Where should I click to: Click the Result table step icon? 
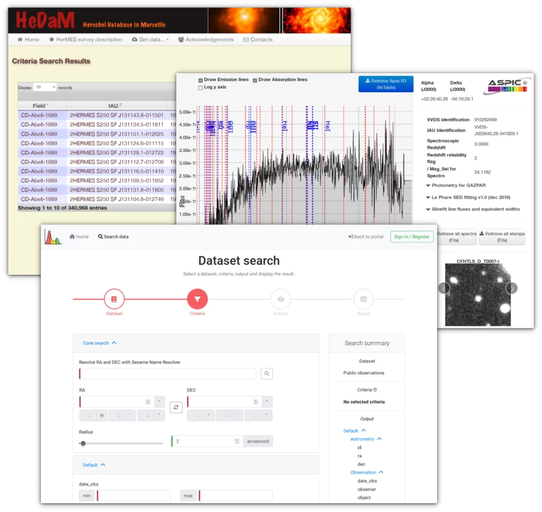point(364,299)
